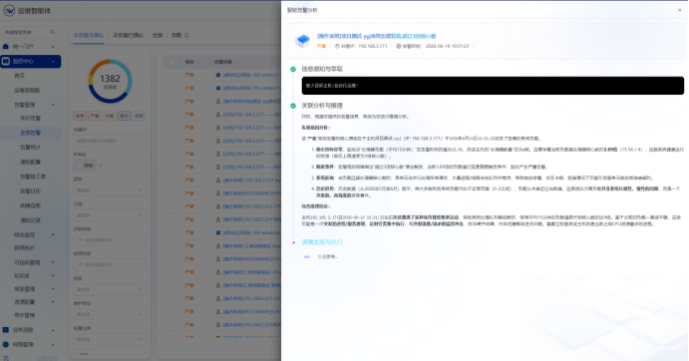
Task: Open the alarm title link in analysis panel
Action: point(377,36)
